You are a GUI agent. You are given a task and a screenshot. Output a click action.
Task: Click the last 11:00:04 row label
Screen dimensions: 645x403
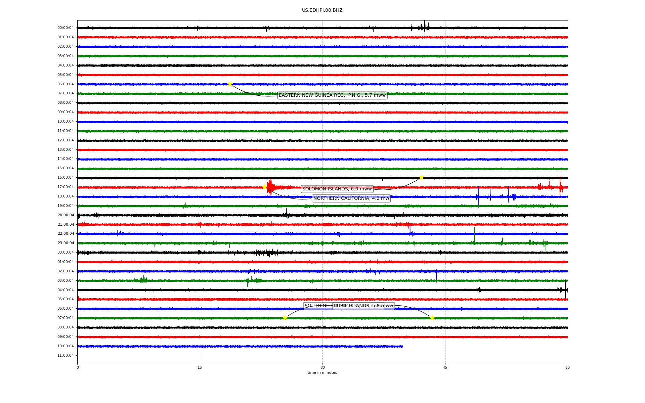[x=66, y=356]
